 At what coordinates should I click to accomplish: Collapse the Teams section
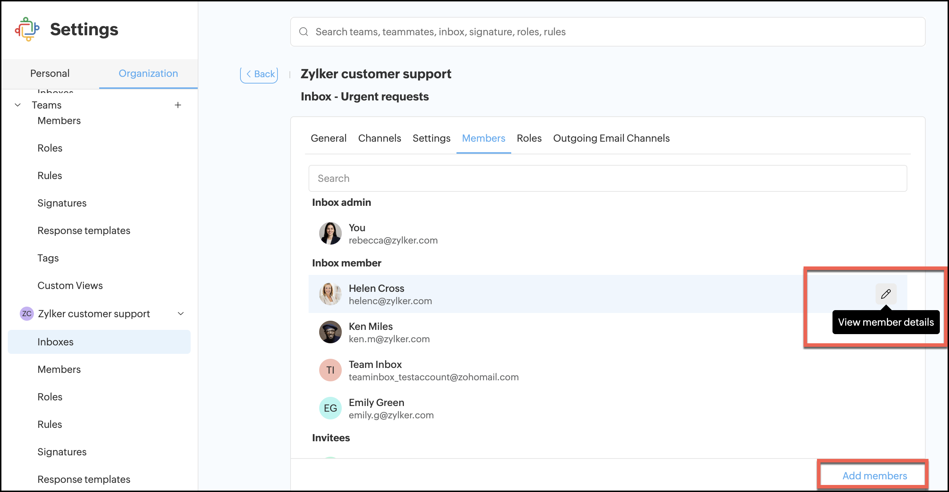17,105
